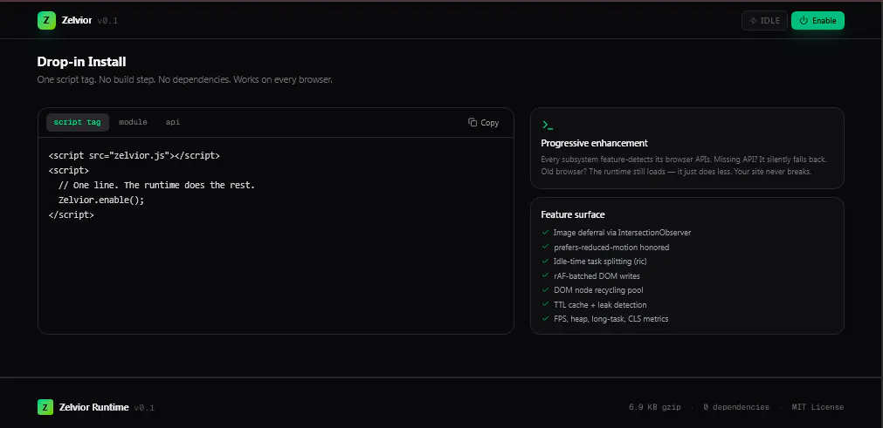Click the Zelvior.enable(); code line
Image resolution: width=883 pixels, height=428 pixels.
point(100,200)
